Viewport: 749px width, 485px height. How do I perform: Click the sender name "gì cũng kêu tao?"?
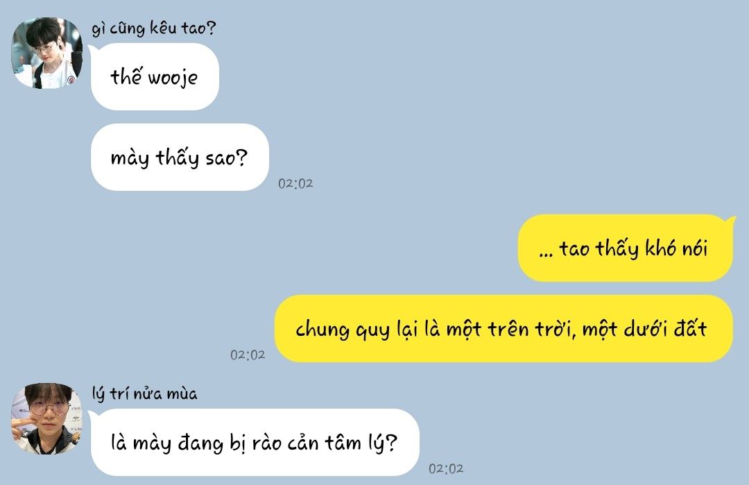pos(153,28)
